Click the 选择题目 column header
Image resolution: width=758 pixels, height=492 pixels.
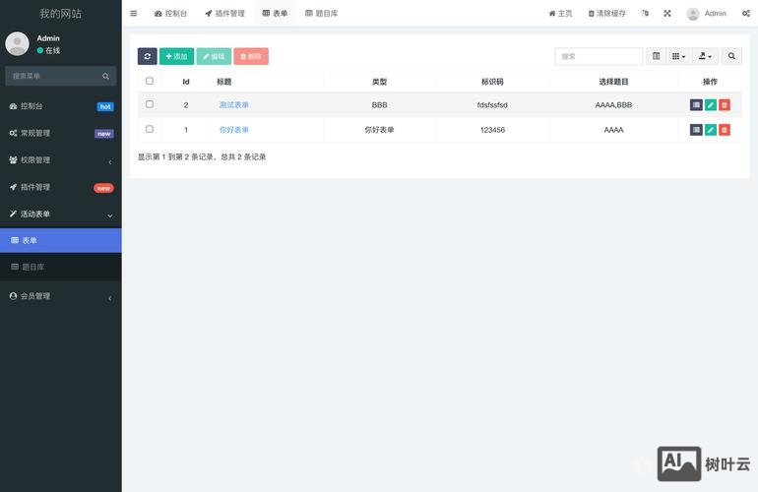coord(613,82)
